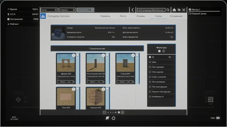Close the in-game browser with the X icon

[184, 10]
